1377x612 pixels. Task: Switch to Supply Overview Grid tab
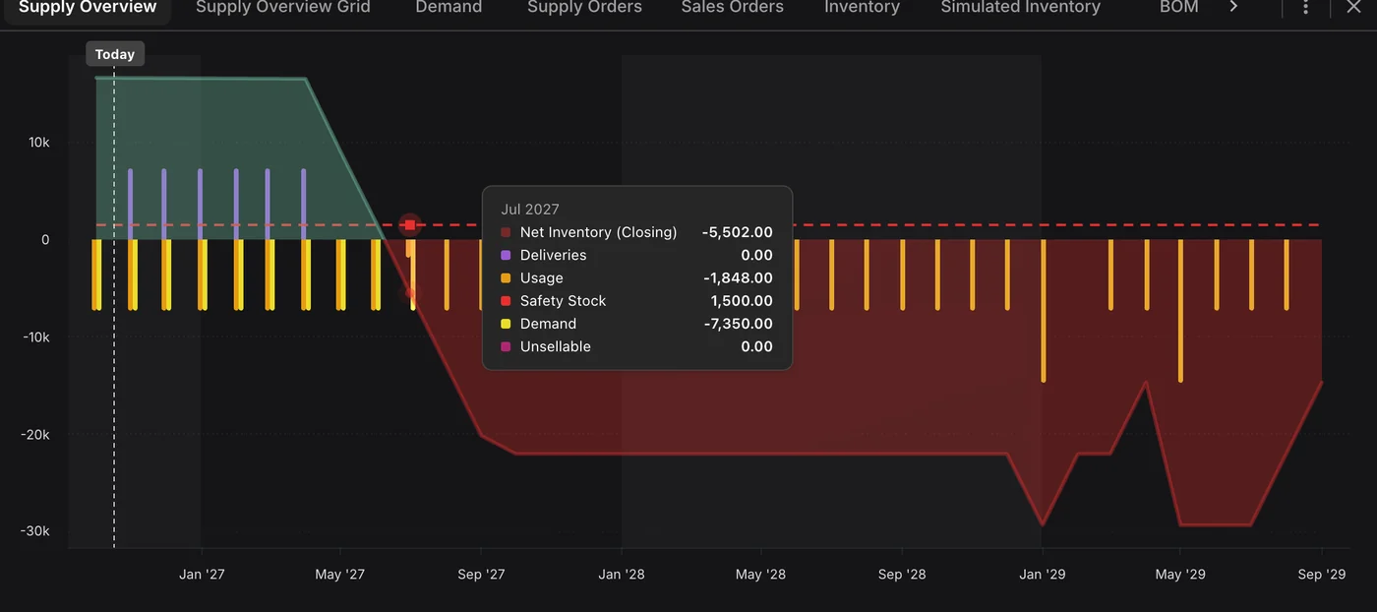(x=283, y=8)
